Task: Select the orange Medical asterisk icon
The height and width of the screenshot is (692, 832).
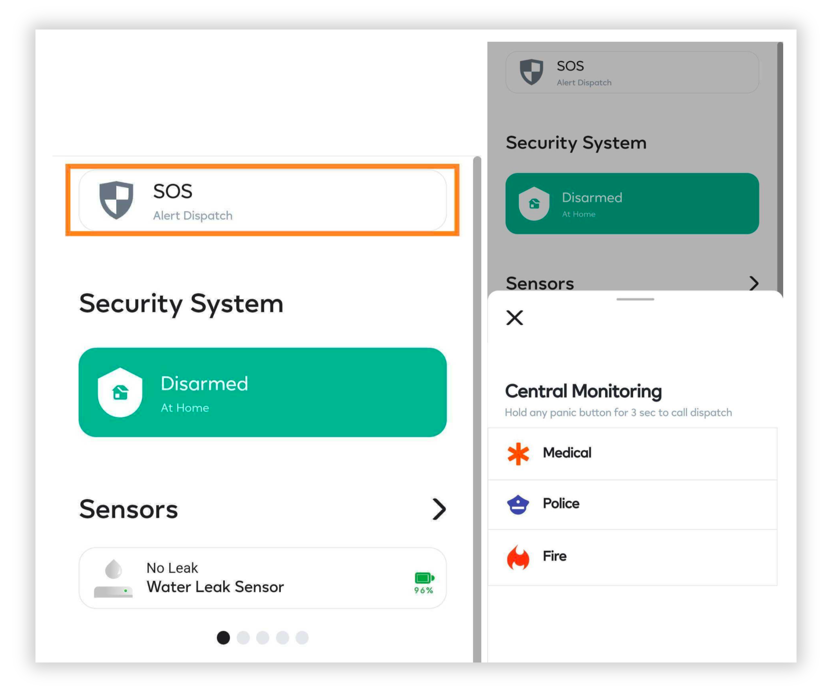Action: [518, 453]
